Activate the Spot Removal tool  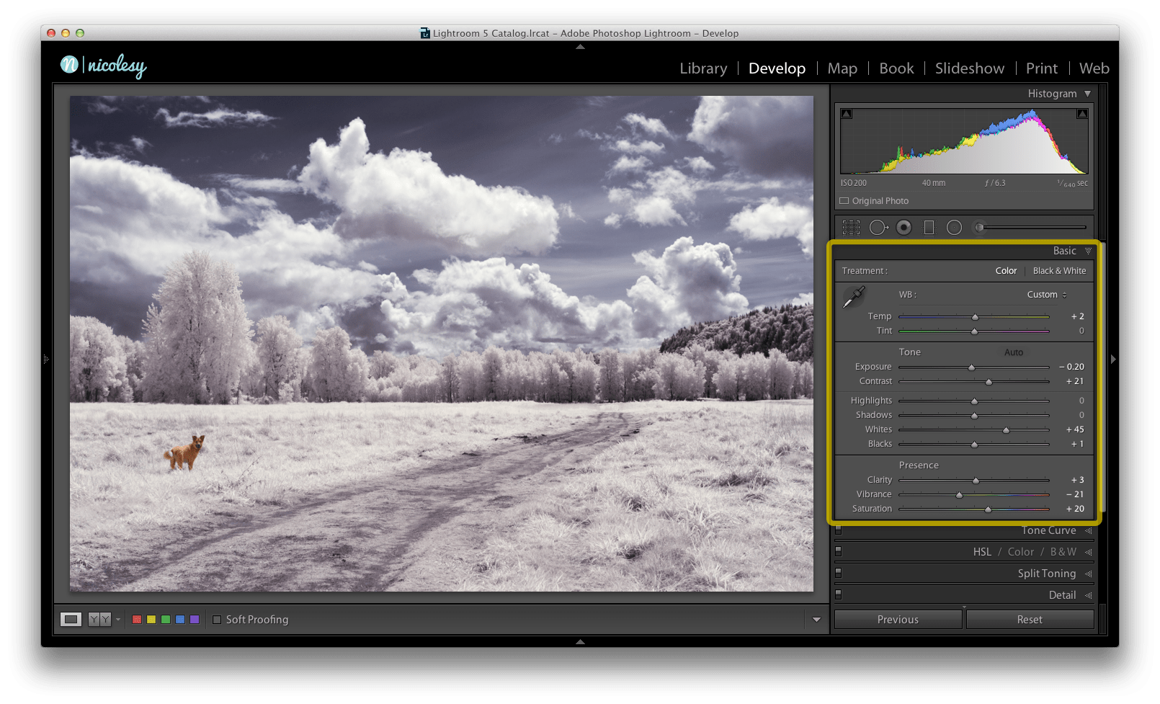click(878, 228)
